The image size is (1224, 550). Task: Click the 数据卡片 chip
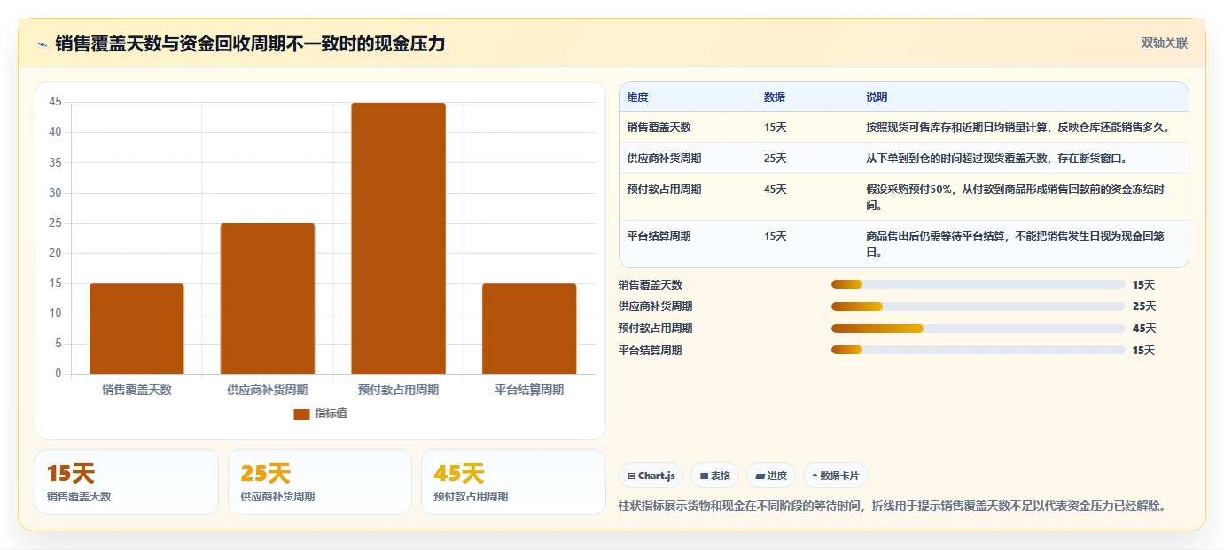tap(836, 476)
